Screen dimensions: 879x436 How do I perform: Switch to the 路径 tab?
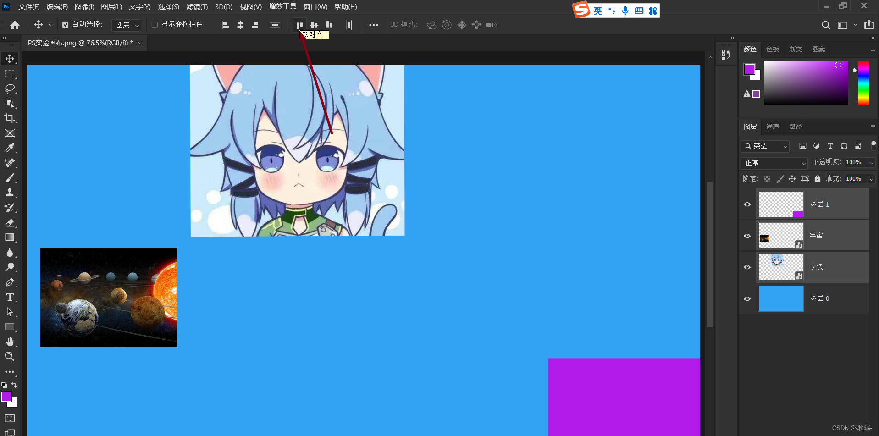click(x=796, y=127)
